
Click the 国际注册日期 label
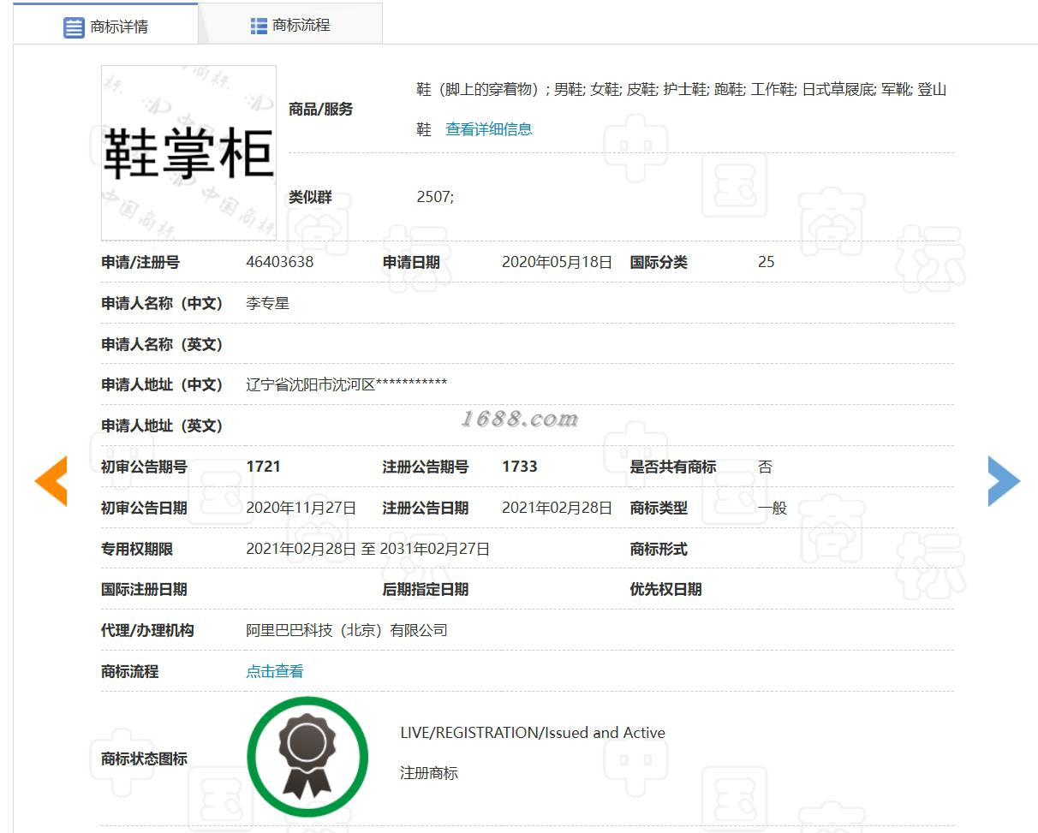coord(144,589)
